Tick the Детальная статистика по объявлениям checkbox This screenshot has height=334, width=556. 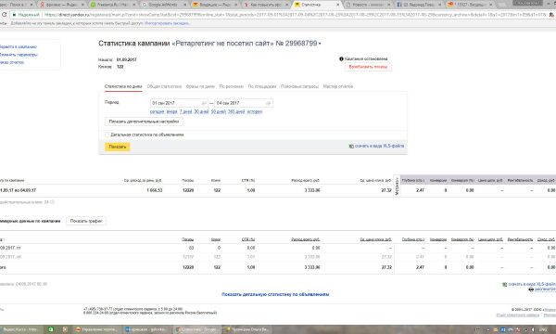tap(107, 135)
